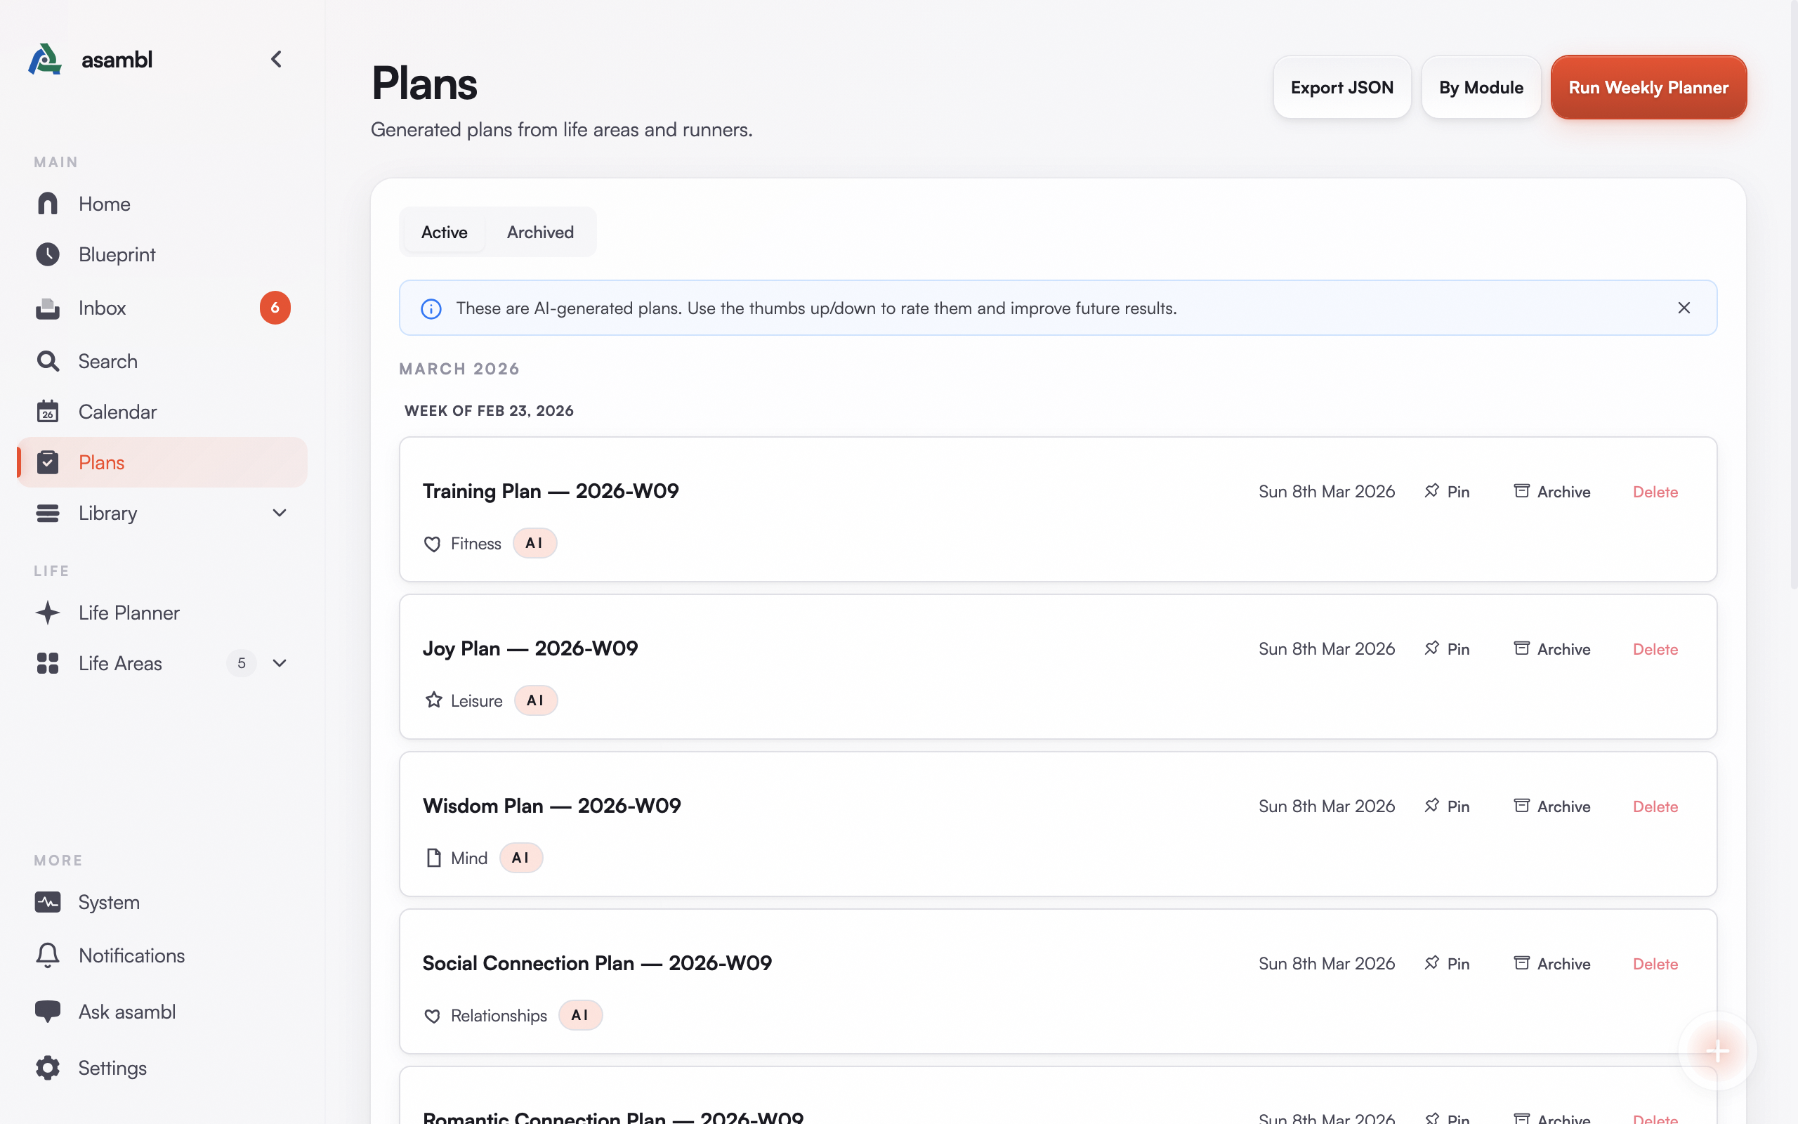Viewport: 1798px width, 1124px height.
Task: Open Notifications from the bell icon
Action: [x=48, y=955]
